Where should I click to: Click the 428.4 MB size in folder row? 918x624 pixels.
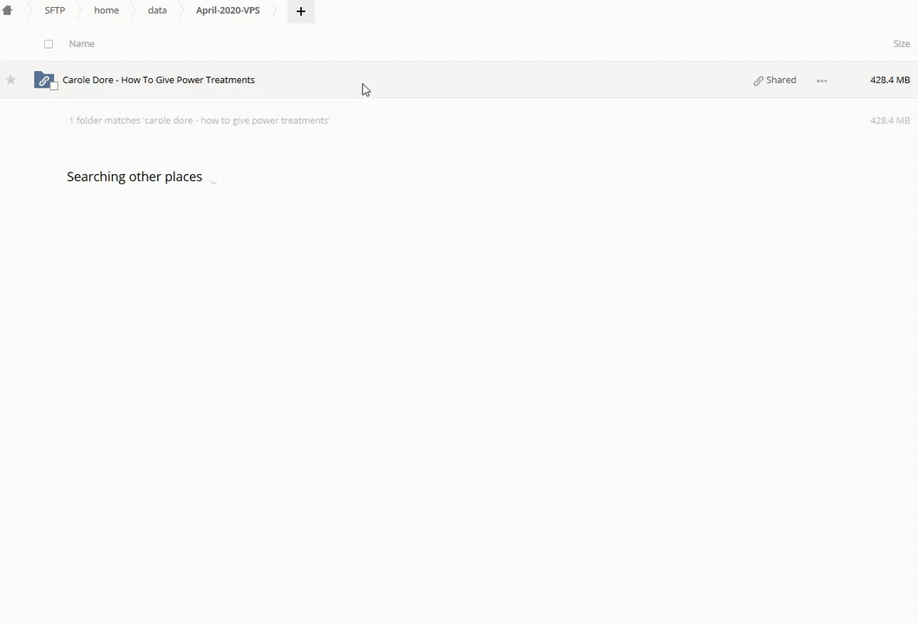point(889,80)
